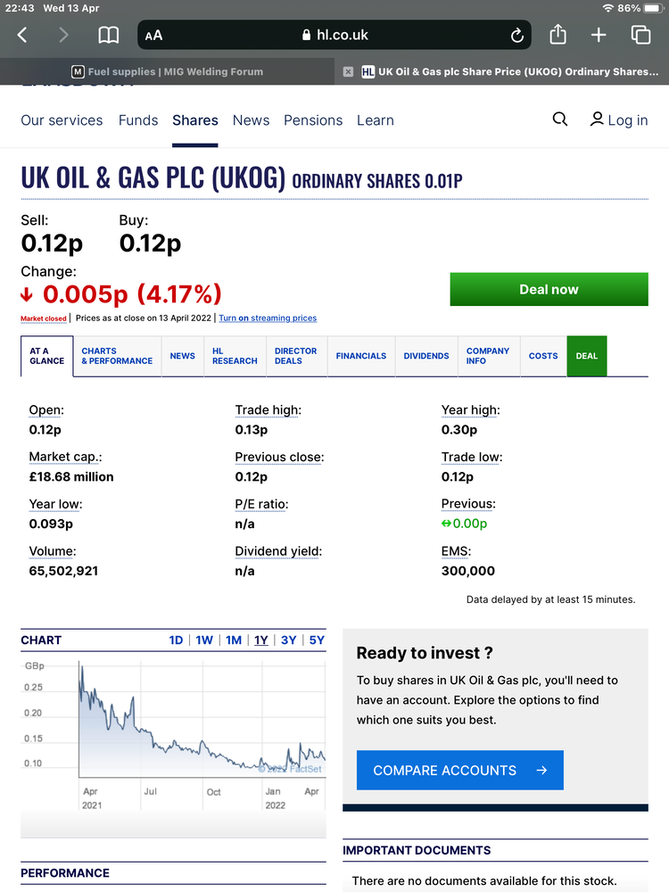The image size is (669, 892).
Task: Open the Pensions menu
Action: pyautogui.click(x=313, y=120)
